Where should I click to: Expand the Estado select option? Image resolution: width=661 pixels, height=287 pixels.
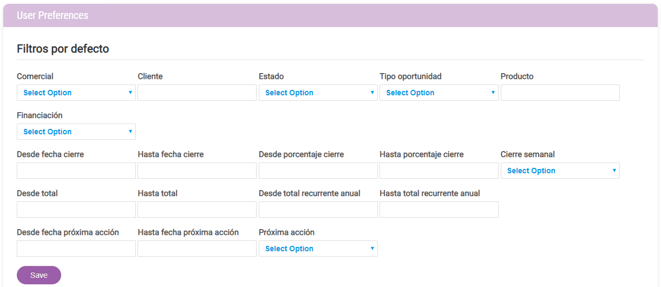coord(318,93)
